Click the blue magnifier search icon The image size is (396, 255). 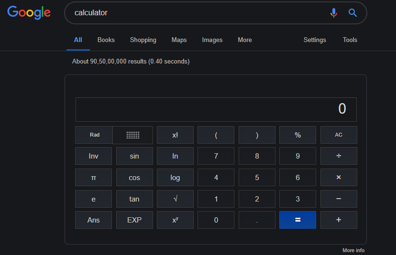pyautogui.click(x=353, y=13)
